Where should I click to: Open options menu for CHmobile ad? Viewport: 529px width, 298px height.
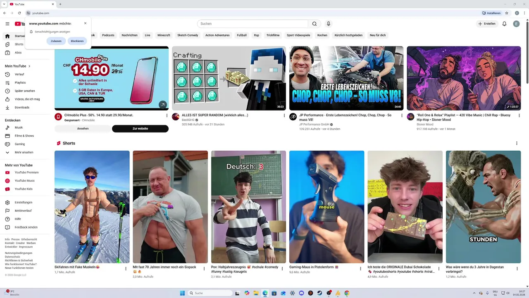[x=167, y=115]
